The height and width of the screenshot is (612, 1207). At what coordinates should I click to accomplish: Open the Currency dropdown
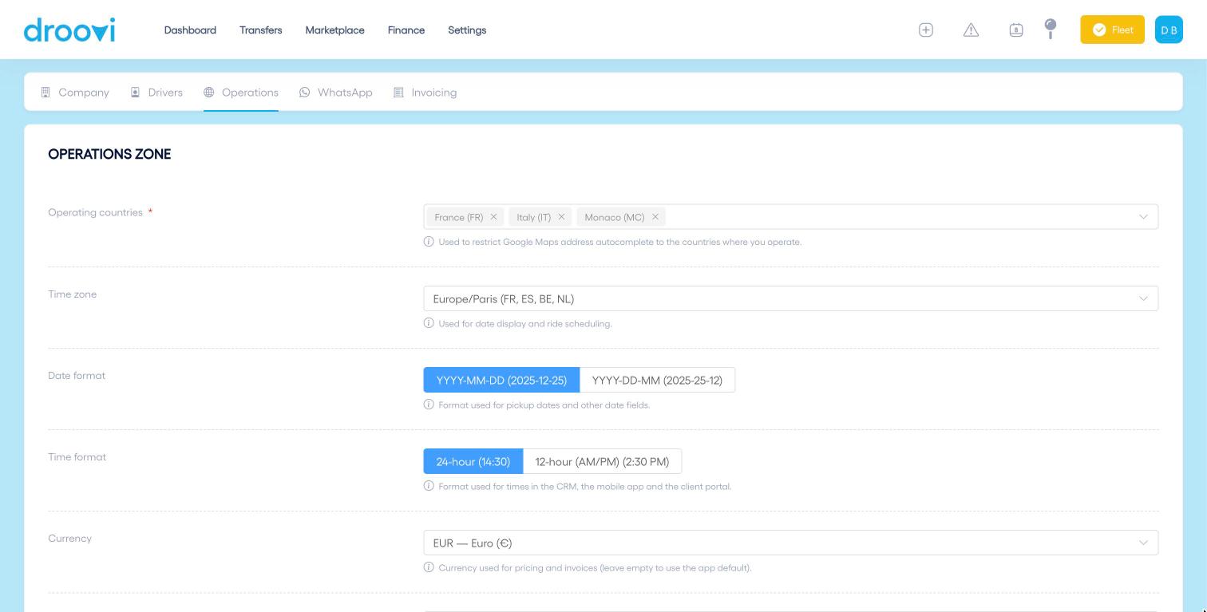coord(790,543)
